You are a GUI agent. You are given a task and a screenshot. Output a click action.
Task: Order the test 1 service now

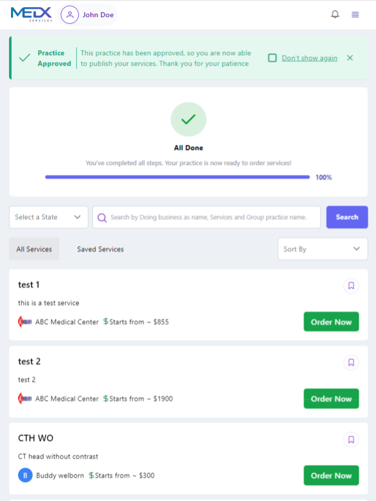point(331,322)
